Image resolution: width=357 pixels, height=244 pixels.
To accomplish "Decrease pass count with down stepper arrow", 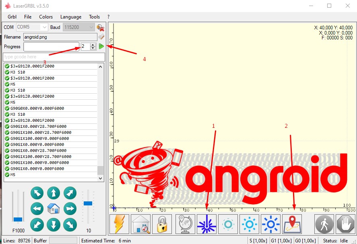I will [93, 48].
